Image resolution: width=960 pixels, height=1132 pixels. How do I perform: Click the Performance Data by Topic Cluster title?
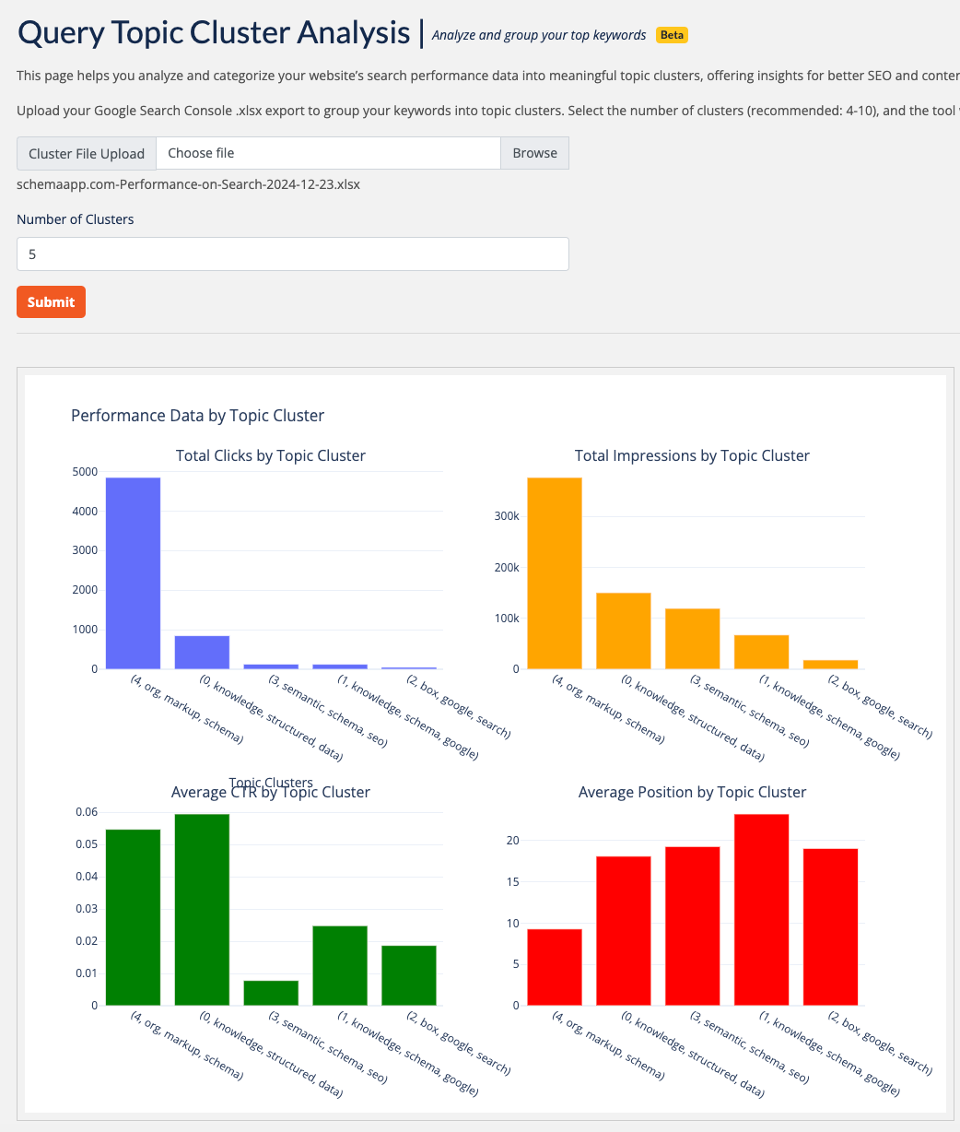click(198, 416)
